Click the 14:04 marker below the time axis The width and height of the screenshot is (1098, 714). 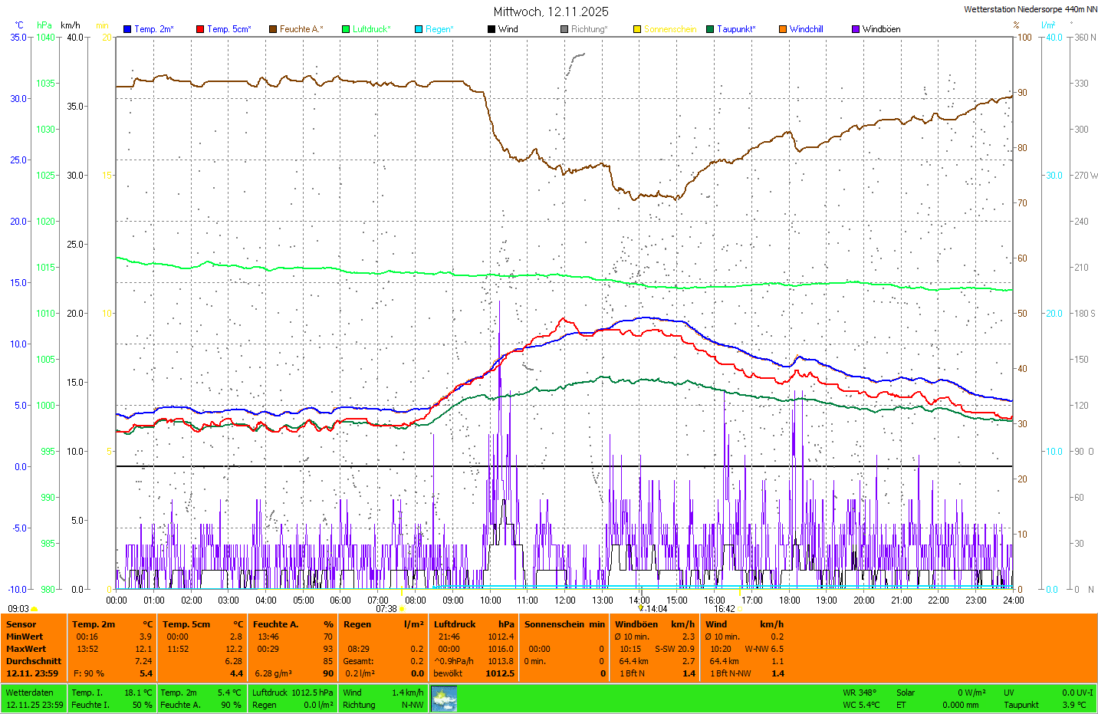pyautogui.click(x=656, y=609)
